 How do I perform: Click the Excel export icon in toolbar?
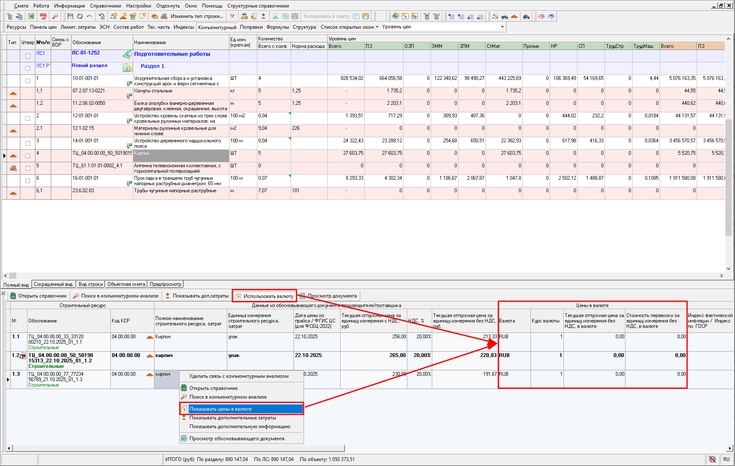click(31, 16)
